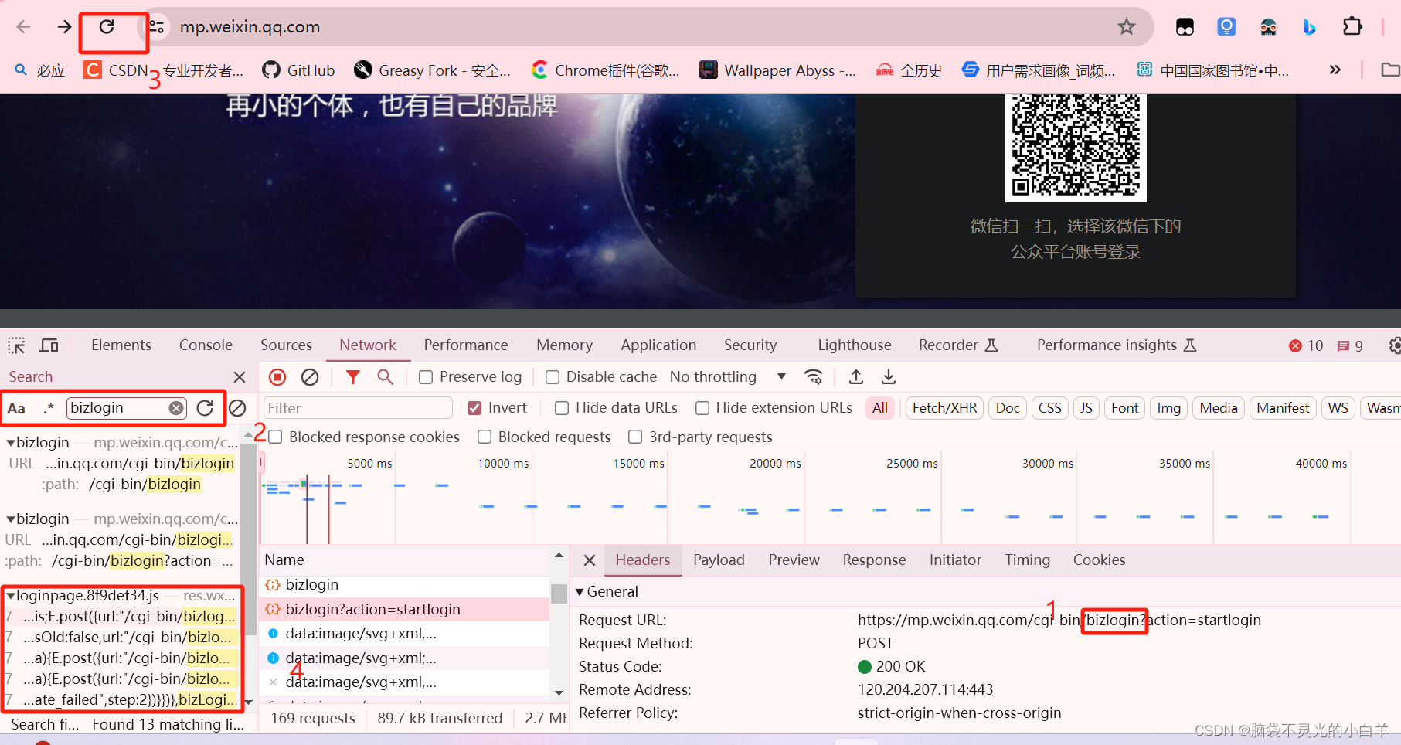Image resolution: width=1401 pixels, height=745 pixels.
Task: Switch to the Lighthouse tab
Action: (x=855, y=345)
